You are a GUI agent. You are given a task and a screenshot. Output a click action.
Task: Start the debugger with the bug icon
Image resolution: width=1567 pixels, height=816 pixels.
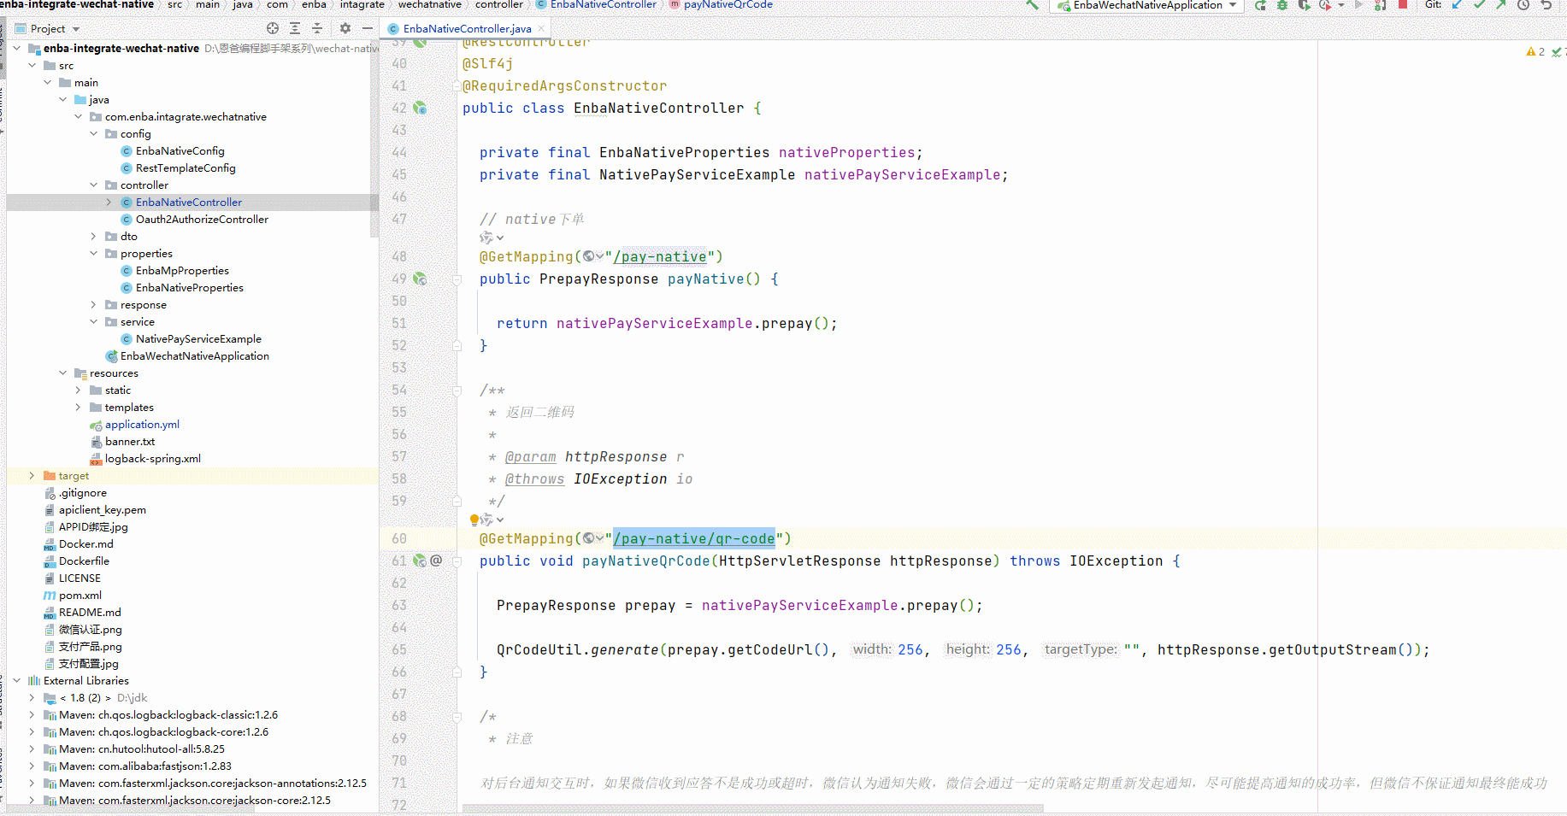click(1281, 6)
